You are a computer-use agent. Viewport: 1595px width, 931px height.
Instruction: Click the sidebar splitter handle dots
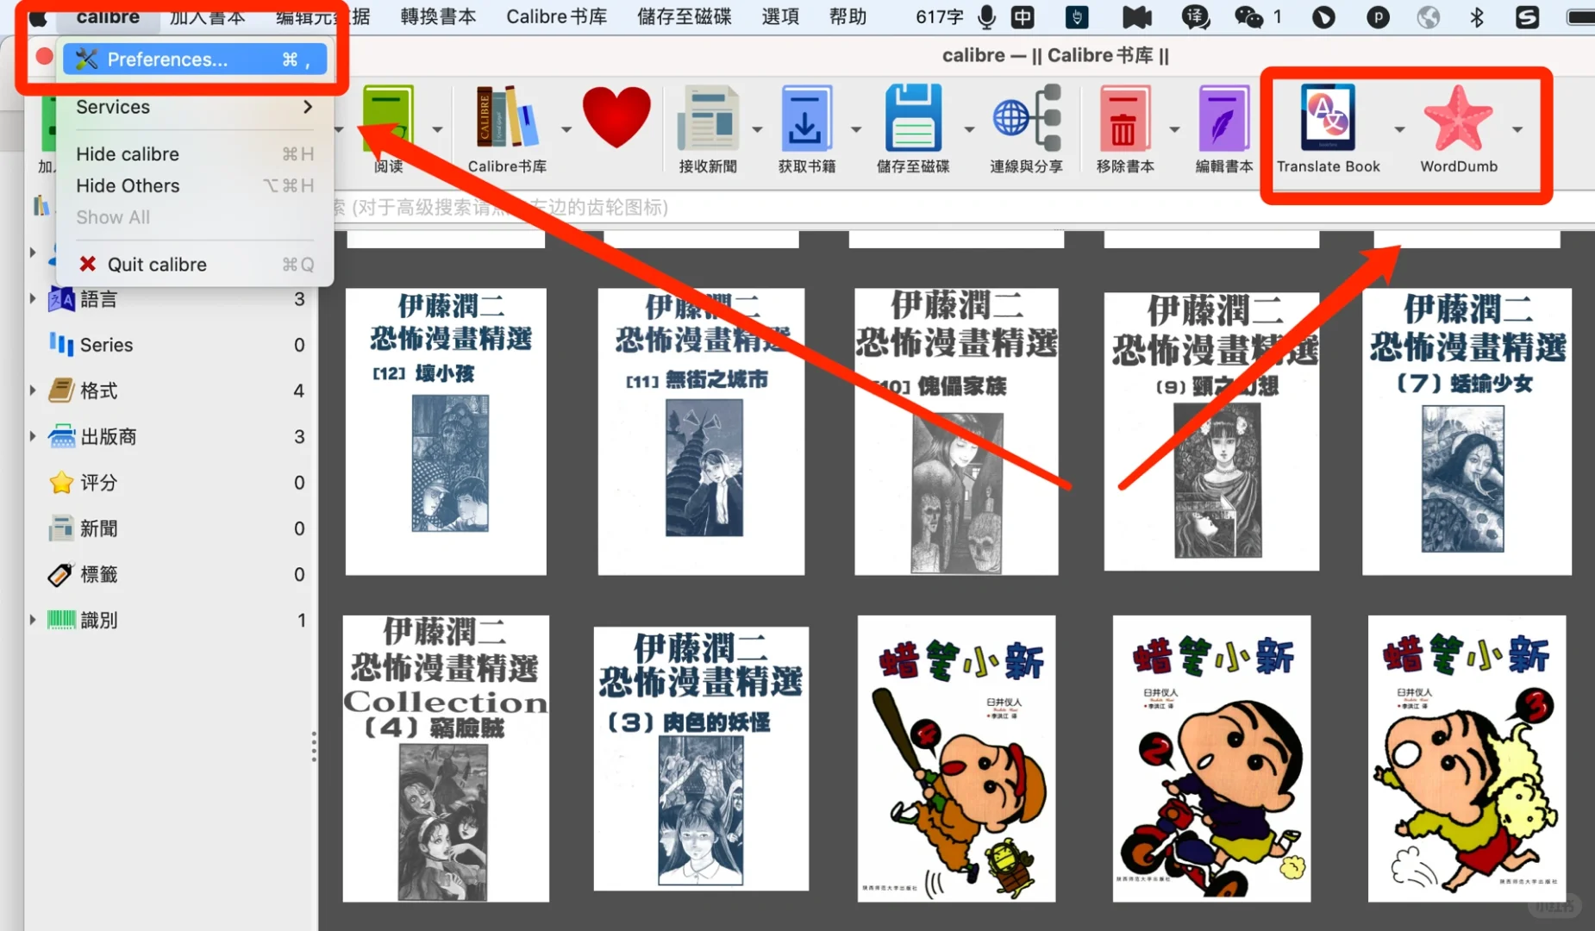(x=314, y=747)
